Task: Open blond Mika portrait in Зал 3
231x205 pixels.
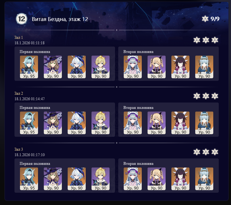Action: pos(101,179)
